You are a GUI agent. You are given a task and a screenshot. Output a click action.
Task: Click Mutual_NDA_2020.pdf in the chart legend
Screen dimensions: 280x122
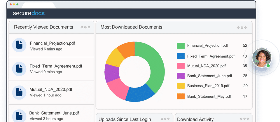click(206, 66)
